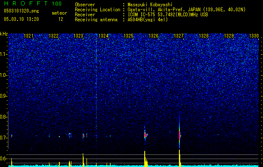
Task: Click time marker 1325
Action: click(128, 36)
